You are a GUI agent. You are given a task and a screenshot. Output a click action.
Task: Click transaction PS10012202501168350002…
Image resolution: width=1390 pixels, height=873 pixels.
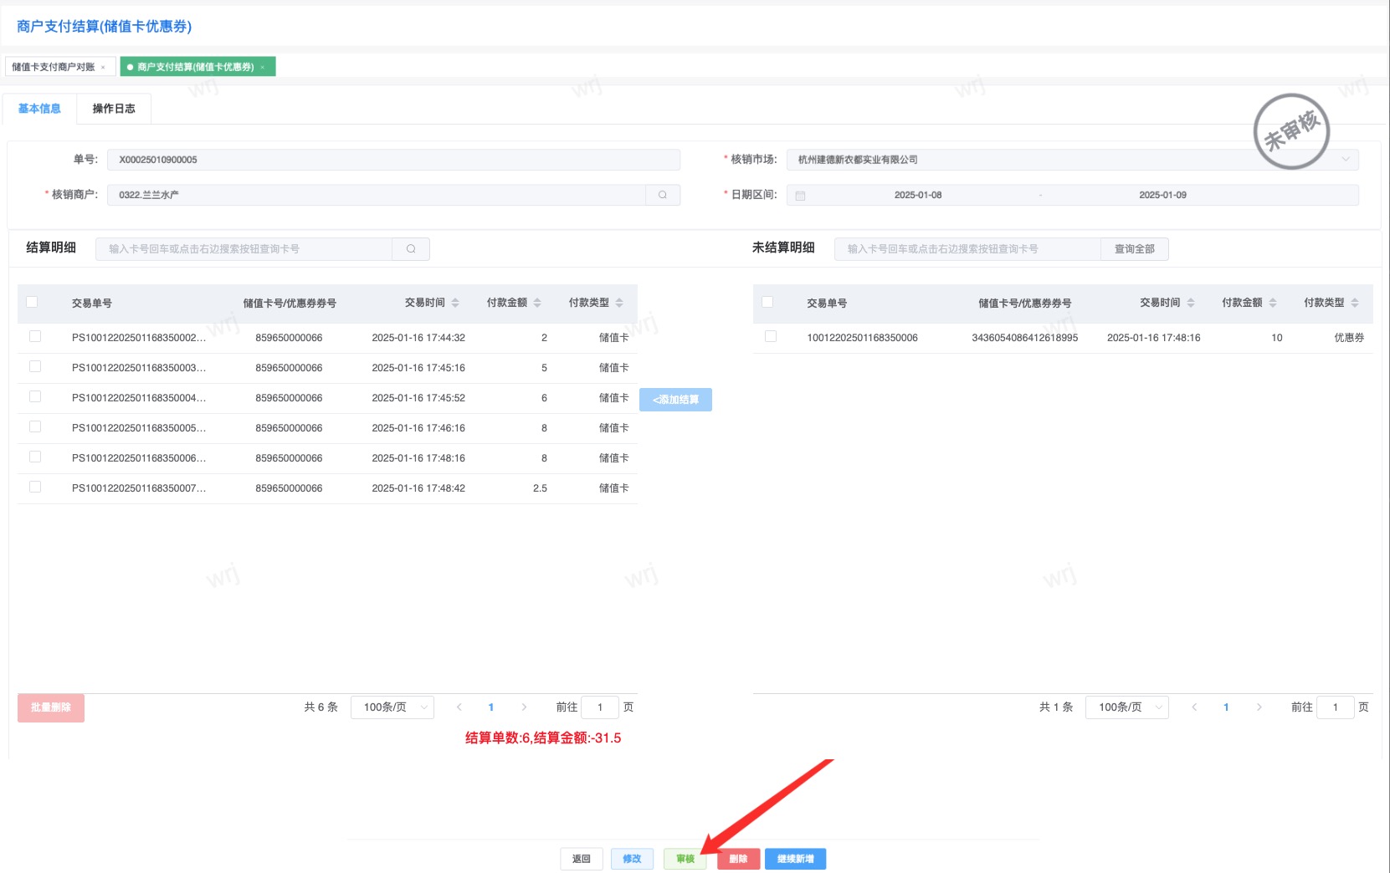139,338
